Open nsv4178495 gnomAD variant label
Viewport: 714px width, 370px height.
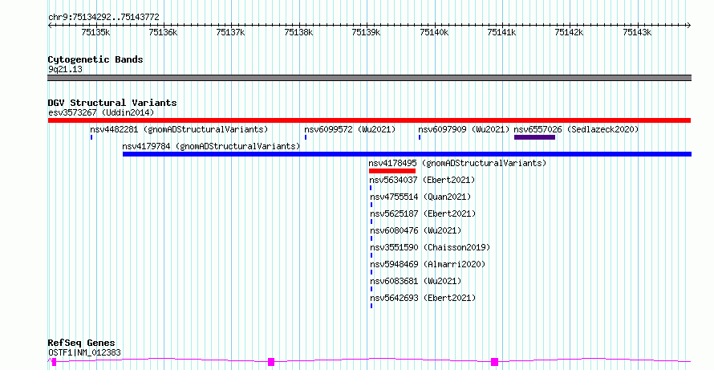[457, 163]
